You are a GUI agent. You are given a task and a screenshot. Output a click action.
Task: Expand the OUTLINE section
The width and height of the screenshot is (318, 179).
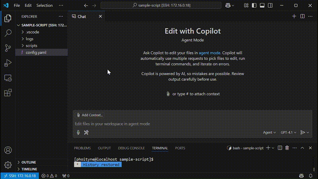42,162
